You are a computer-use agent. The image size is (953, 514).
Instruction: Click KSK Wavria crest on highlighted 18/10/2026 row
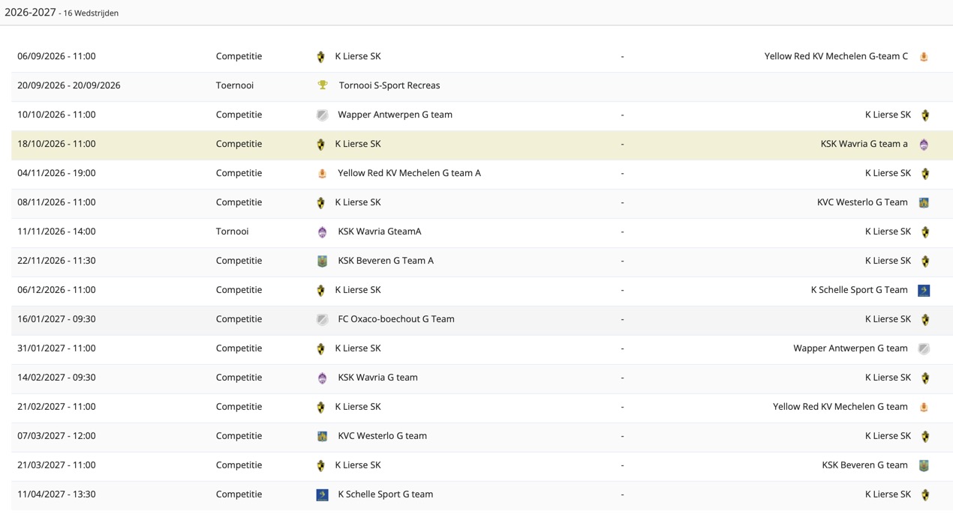(924, 144)
